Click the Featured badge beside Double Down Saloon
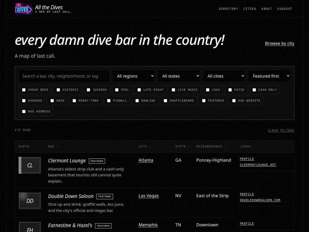 click(105, 196)
